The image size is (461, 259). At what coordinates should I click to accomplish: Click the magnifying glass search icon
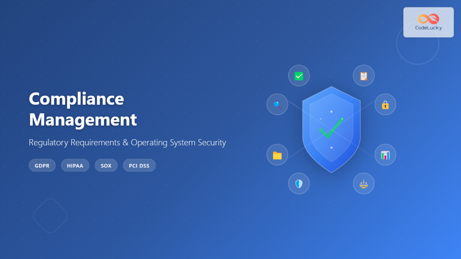tap(277, 105)
